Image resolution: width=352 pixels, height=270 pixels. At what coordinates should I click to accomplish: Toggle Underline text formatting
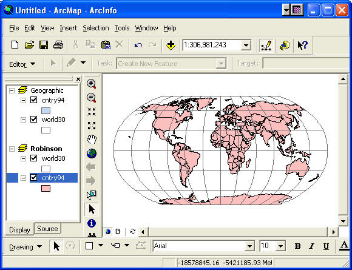point(326,246)
